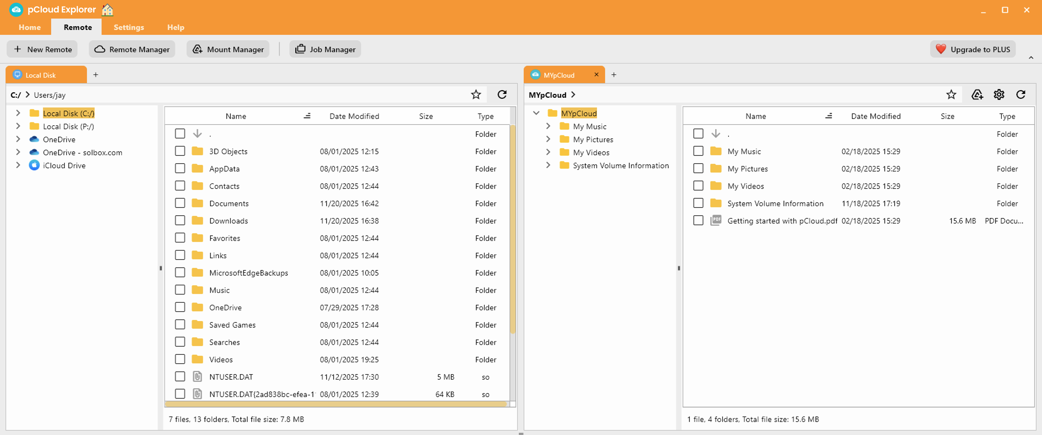Screen dimensions: 1042x435
Task: Collapse the MYpCloud root tree node
Action: coord(536,113)
